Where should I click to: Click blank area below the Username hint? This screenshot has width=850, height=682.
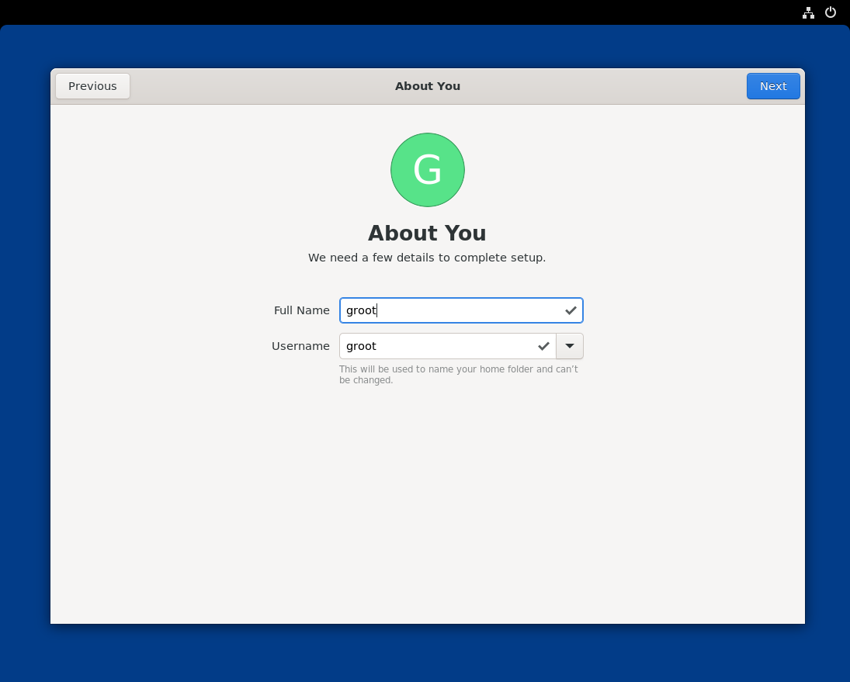pyautogui.click(x=427, y=504)
